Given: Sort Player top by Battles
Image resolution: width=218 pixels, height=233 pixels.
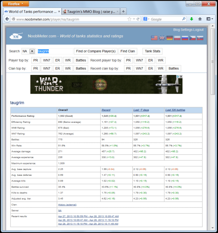Looking at the screenshot, I should click(x=81, y=61).
